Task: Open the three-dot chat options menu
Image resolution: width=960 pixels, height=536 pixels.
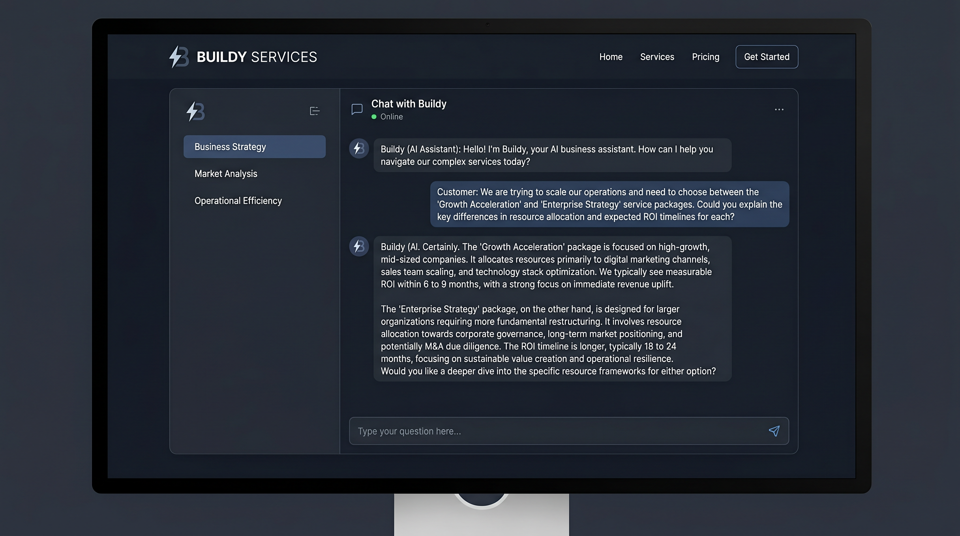Action: point(779,110)
